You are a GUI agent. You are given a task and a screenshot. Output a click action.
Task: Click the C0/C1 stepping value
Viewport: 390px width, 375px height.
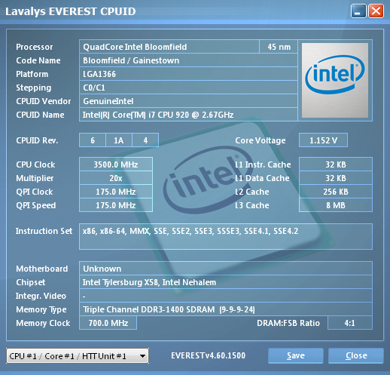point(188,88)
